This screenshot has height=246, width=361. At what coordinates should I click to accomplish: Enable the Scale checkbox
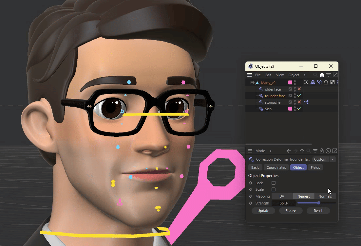pyautogui.click(x=274, y=189)
